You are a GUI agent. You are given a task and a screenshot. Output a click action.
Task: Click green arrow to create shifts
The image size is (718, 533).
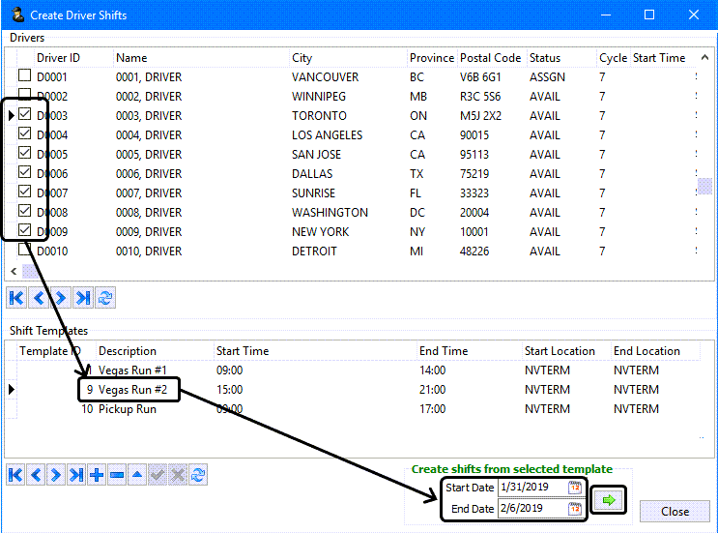coord(610,499)
